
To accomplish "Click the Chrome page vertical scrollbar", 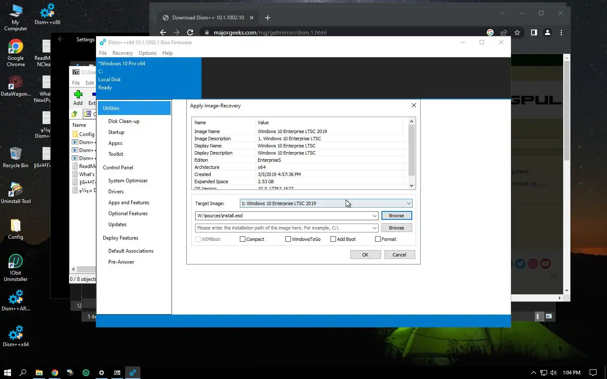I will (x=567, y=111).
